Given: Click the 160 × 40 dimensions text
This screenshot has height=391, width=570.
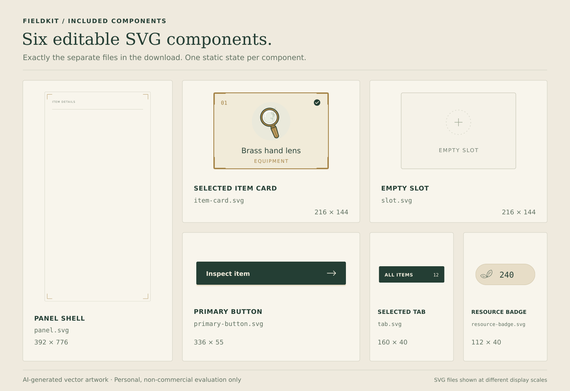Looking at the screenshot, I should tap(392, 342).
